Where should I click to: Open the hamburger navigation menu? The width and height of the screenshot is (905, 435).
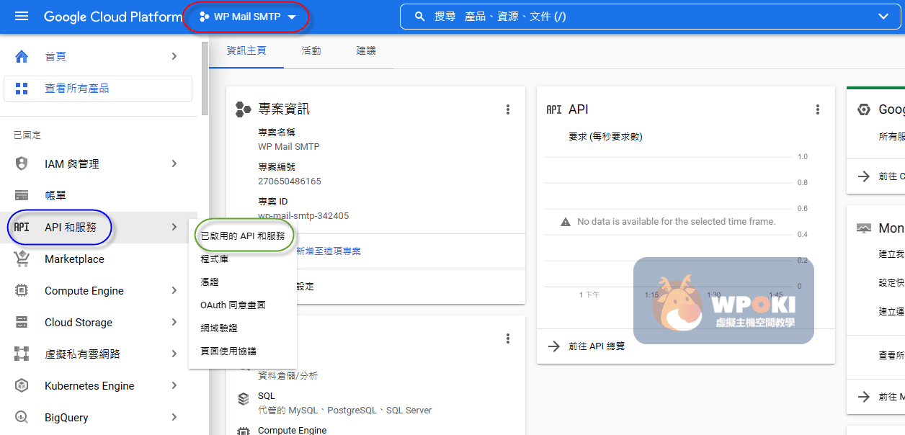click(x=22, y=17)
